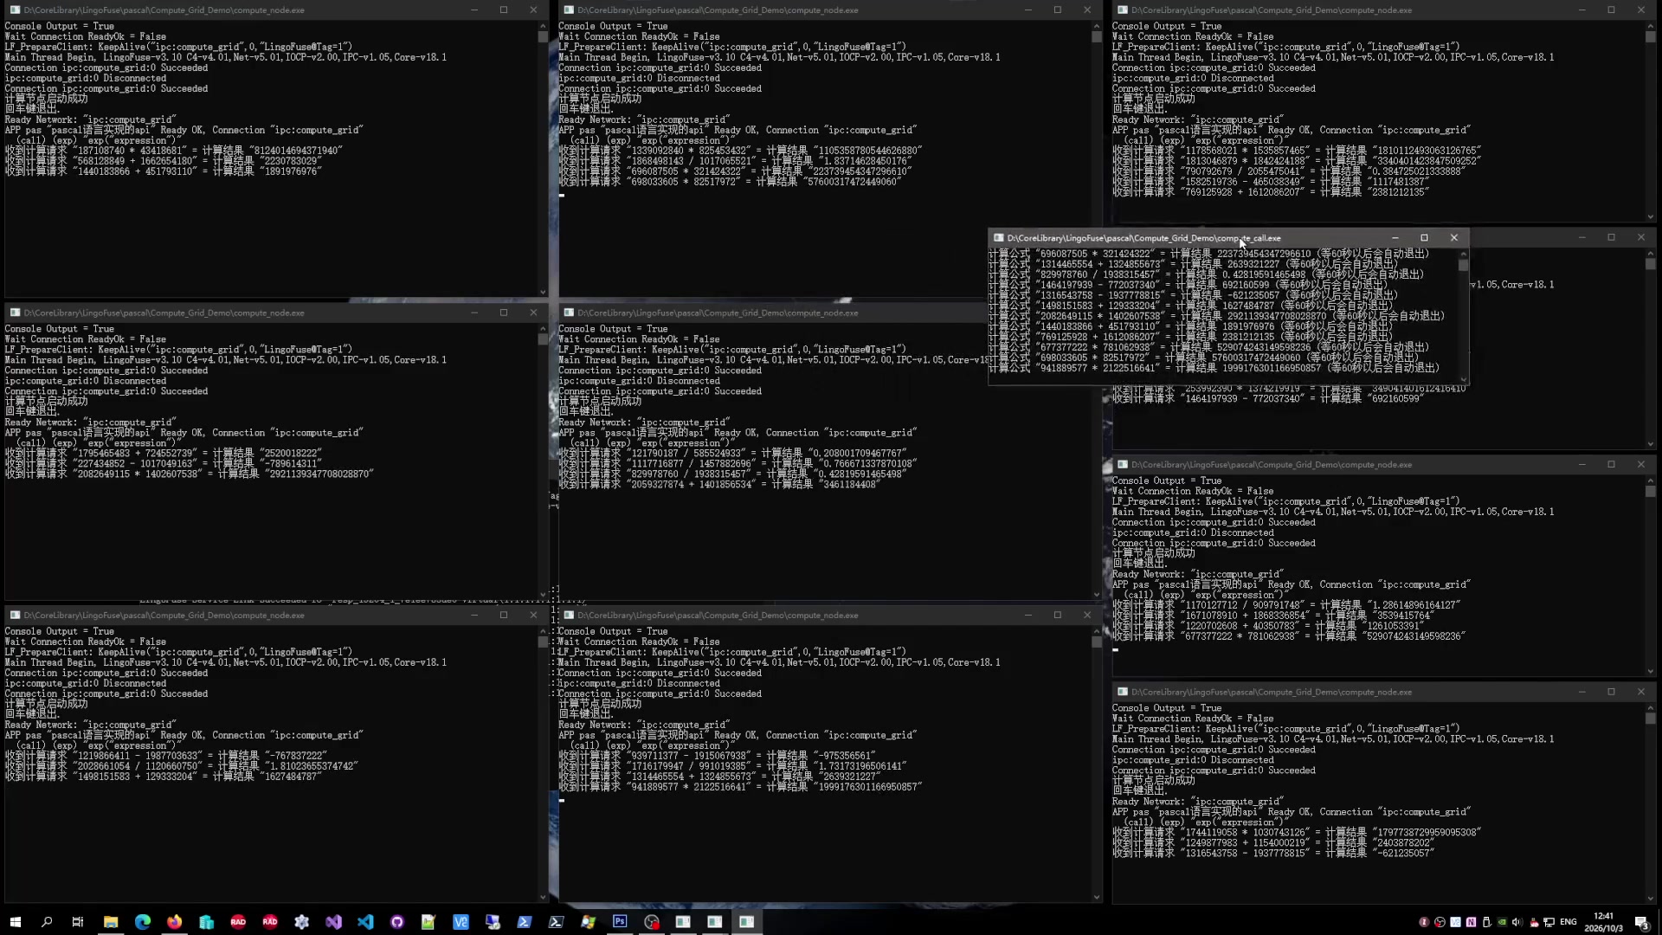1662x935 pixels.
Task: Open Firefox from taskbar
Action: [x=175, y=922]
